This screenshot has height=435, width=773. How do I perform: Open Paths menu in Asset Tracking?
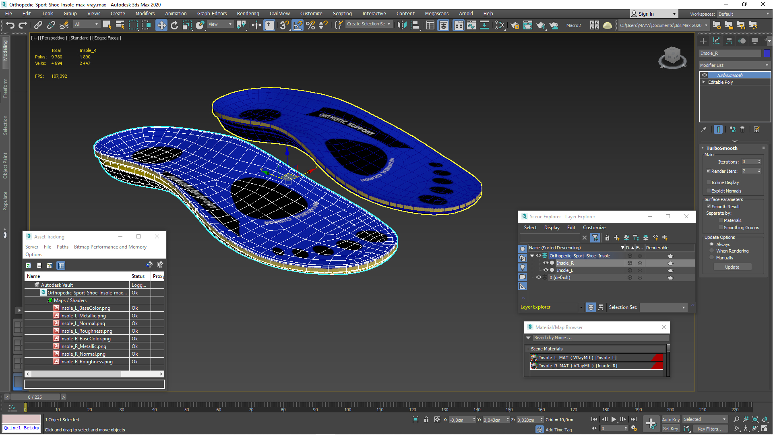[x=62, y=247]
